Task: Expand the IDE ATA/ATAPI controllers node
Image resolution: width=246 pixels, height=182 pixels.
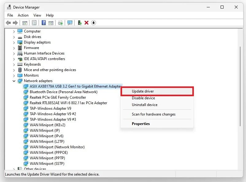Action: click(14, 59)
